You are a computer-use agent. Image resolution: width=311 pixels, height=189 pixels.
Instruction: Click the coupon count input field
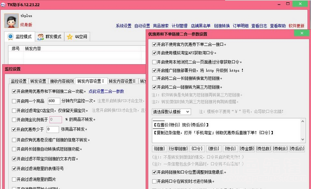click(53, 129)
